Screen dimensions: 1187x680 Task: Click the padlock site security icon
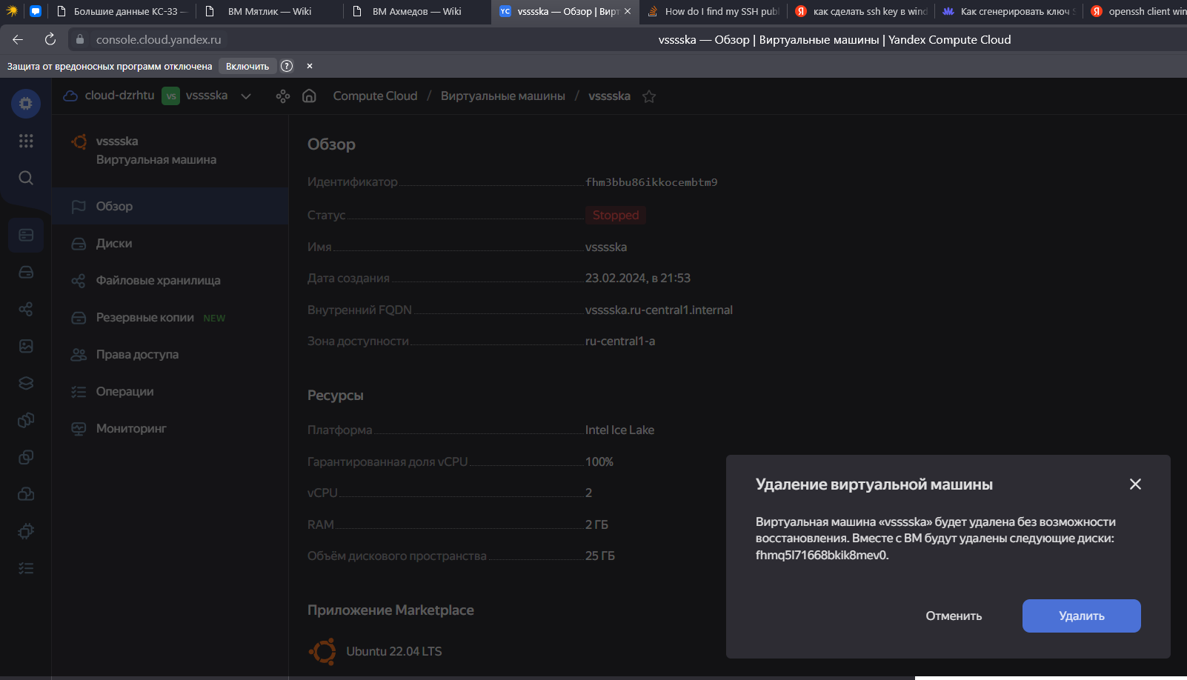tap(80, 39)
